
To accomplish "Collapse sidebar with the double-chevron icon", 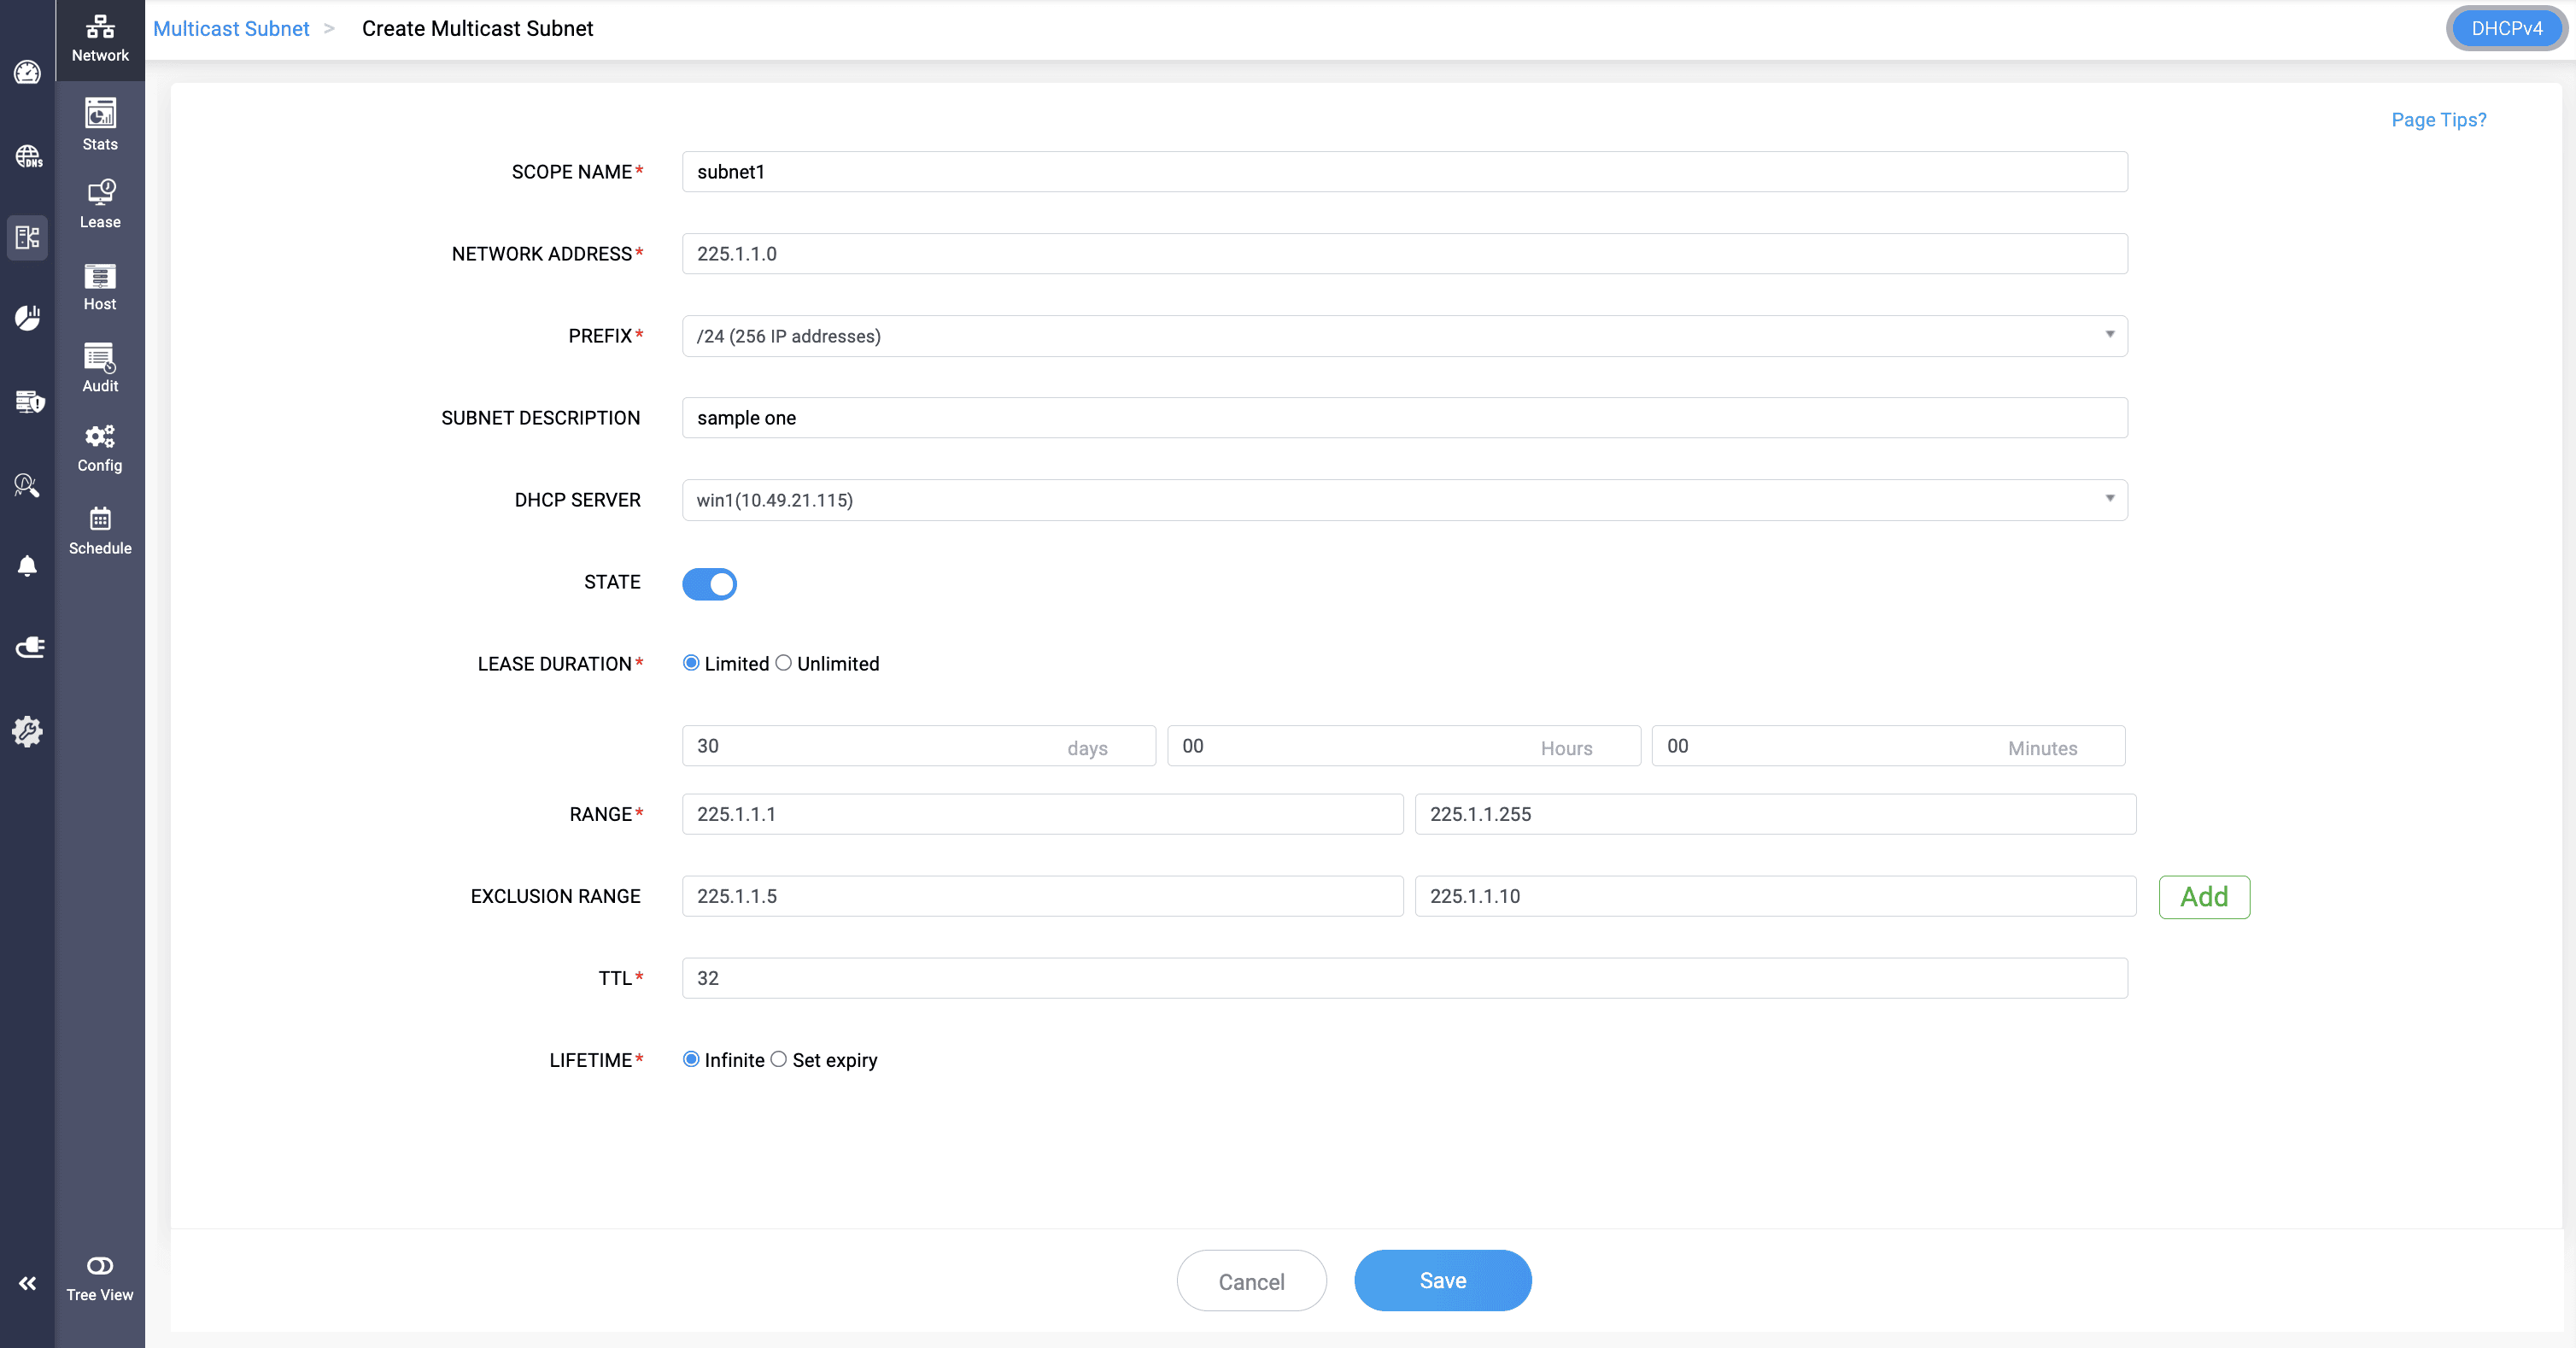I will point(27,1283).
